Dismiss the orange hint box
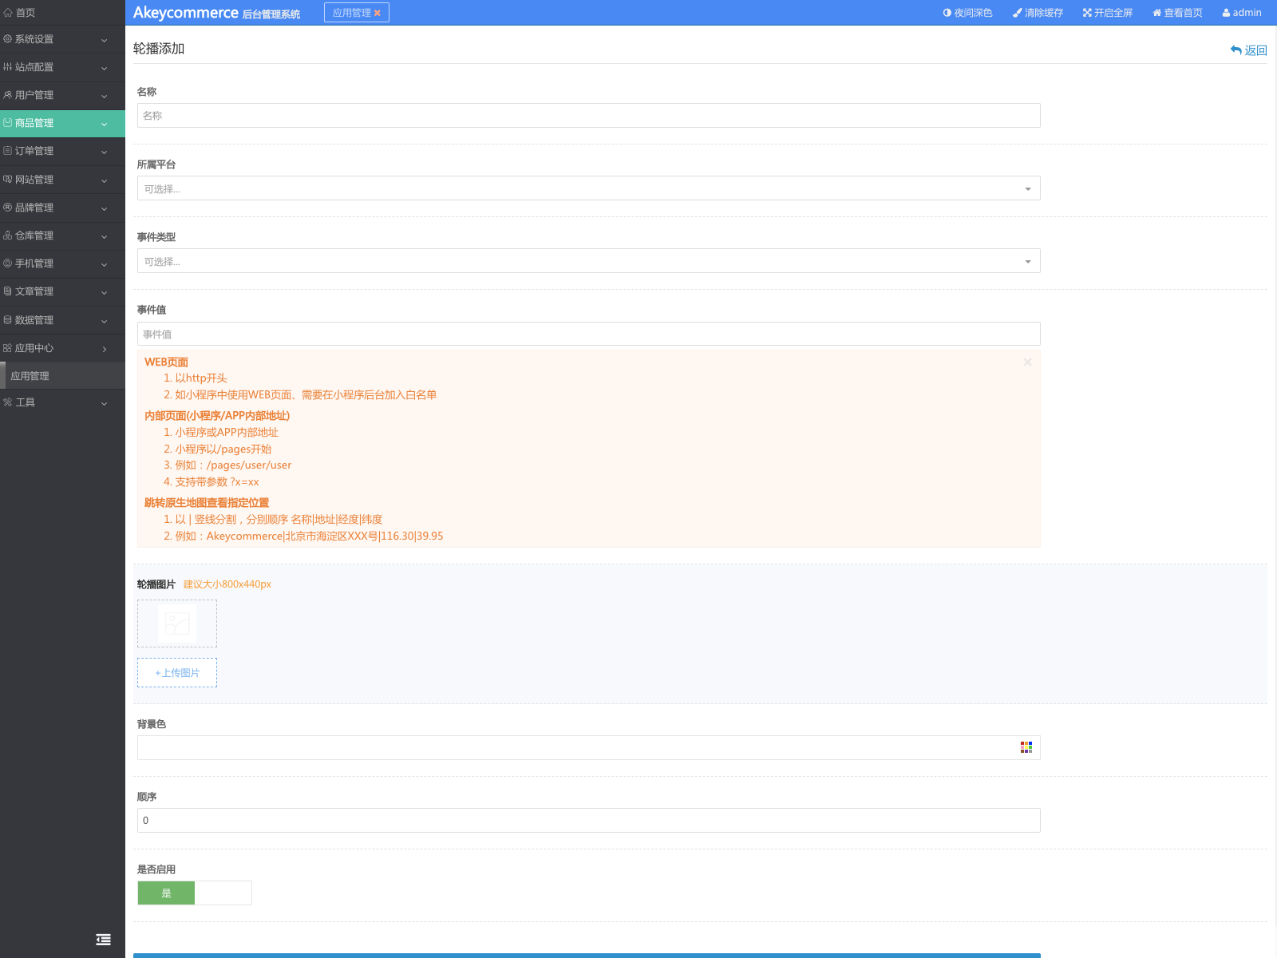The image size is (1277, 958). tap(1027, 362)
